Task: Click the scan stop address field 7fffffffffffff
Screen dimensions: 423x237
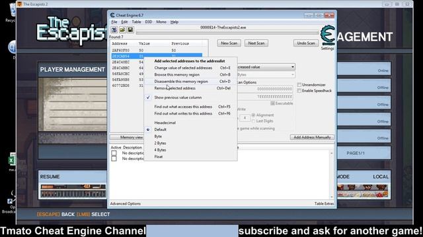Action: [265, 97]
